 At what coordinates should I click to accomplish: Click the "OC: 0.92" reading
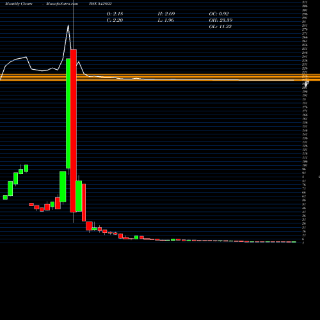(219, 14)
